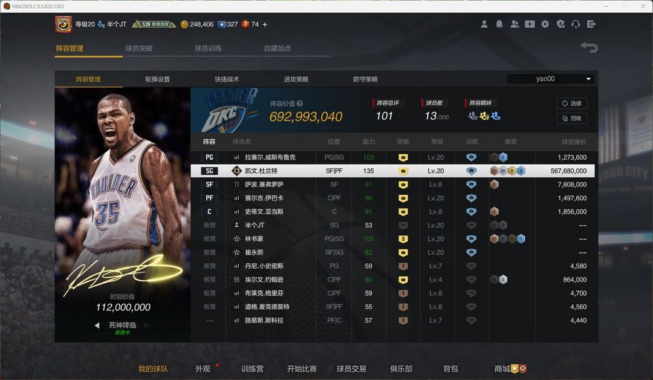Image resolution: width=653 pixels, height=380 pixels.
Task: Click the 回收 button
Action: tap(572, 119)
